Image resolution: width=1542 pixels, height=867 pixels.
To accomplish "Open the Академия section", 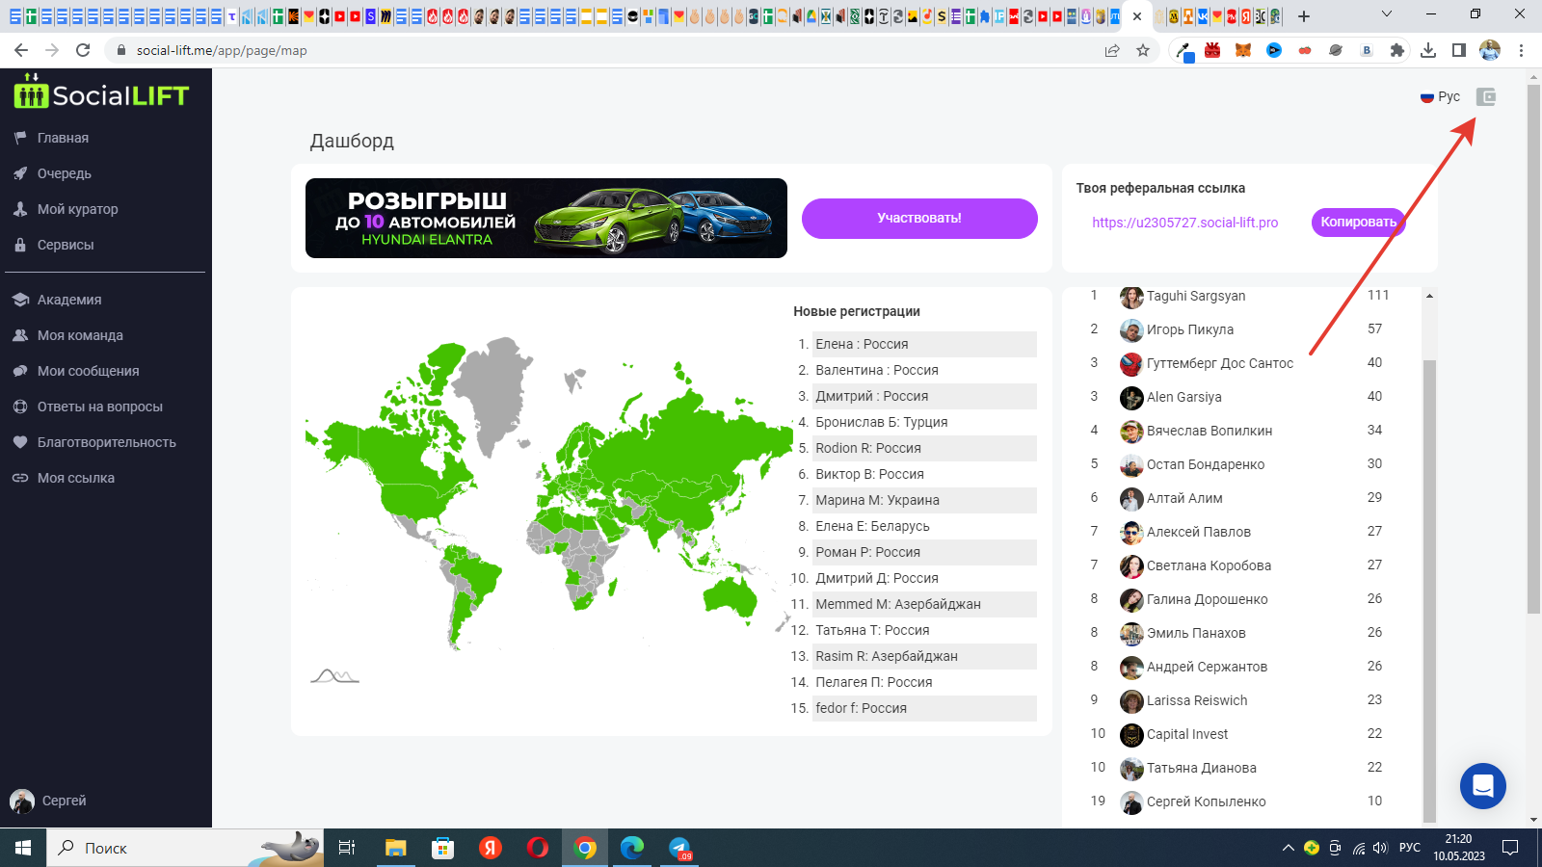I will click(x=68, y=300).
